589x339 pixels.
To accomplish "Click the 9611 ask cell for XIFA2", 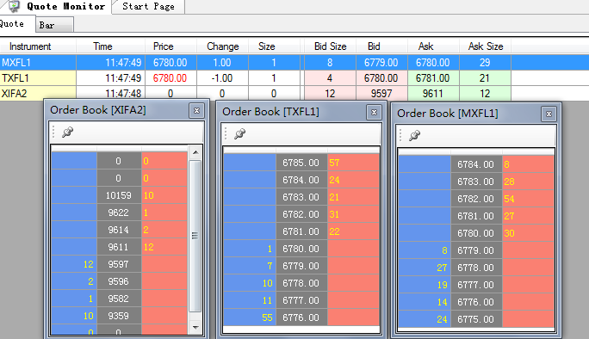I will [x=433, y=94].
